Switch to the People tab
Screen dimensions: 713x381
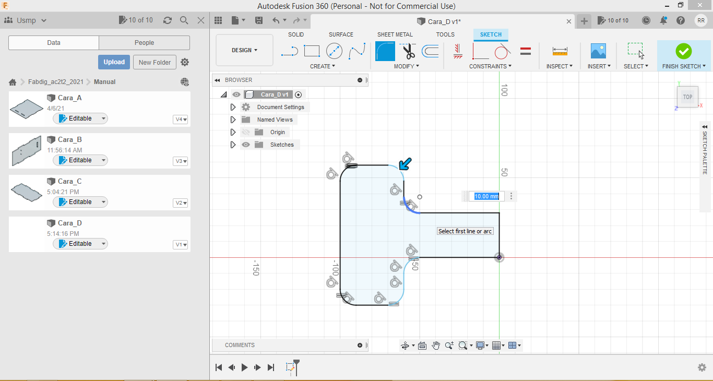pos(144,43)
